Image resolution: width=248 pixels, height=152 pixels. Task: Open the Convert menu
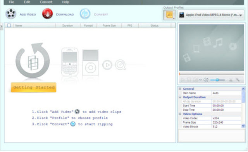coord(46,2)
